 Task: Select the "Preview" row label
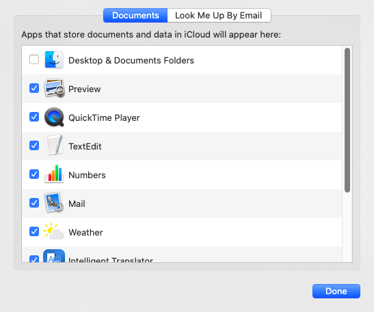[x=84, y=89]
